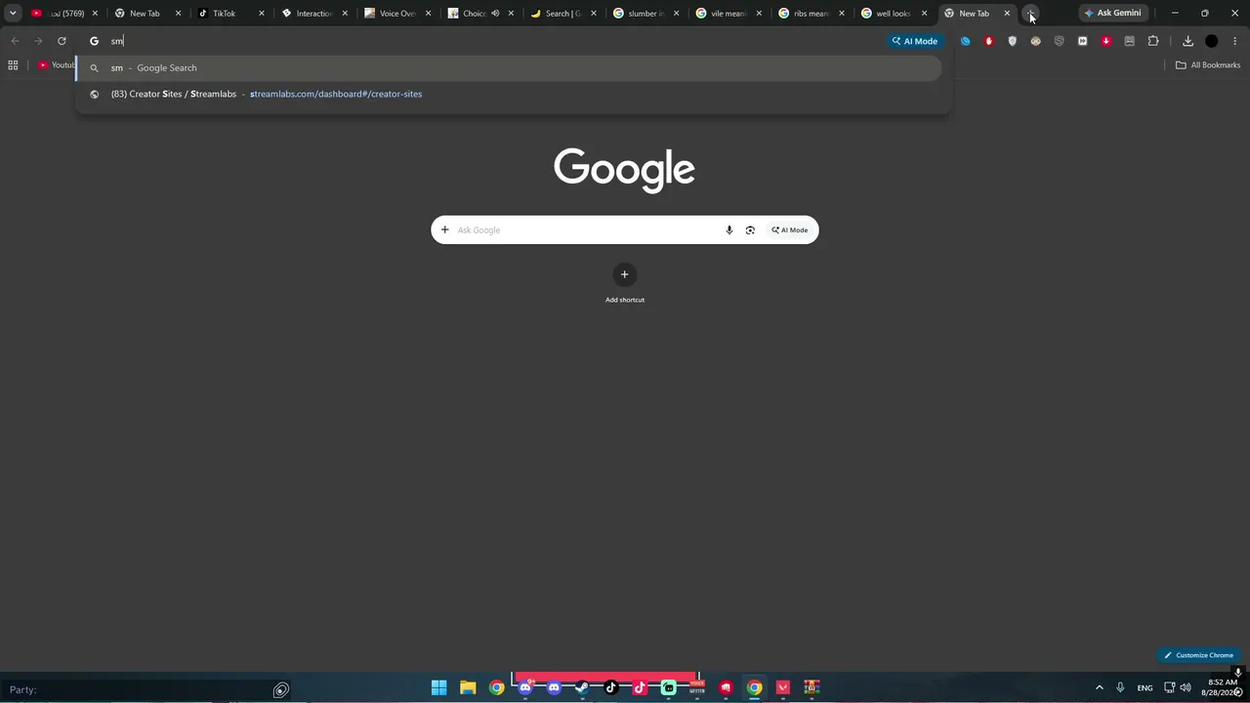
Task: Open a new tab with plus button
Action: pyautogui.click(x=1030, y=14)
